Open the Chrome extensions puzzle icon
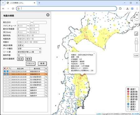The height and width of the screenshot is (115, 140). (120, 9)
